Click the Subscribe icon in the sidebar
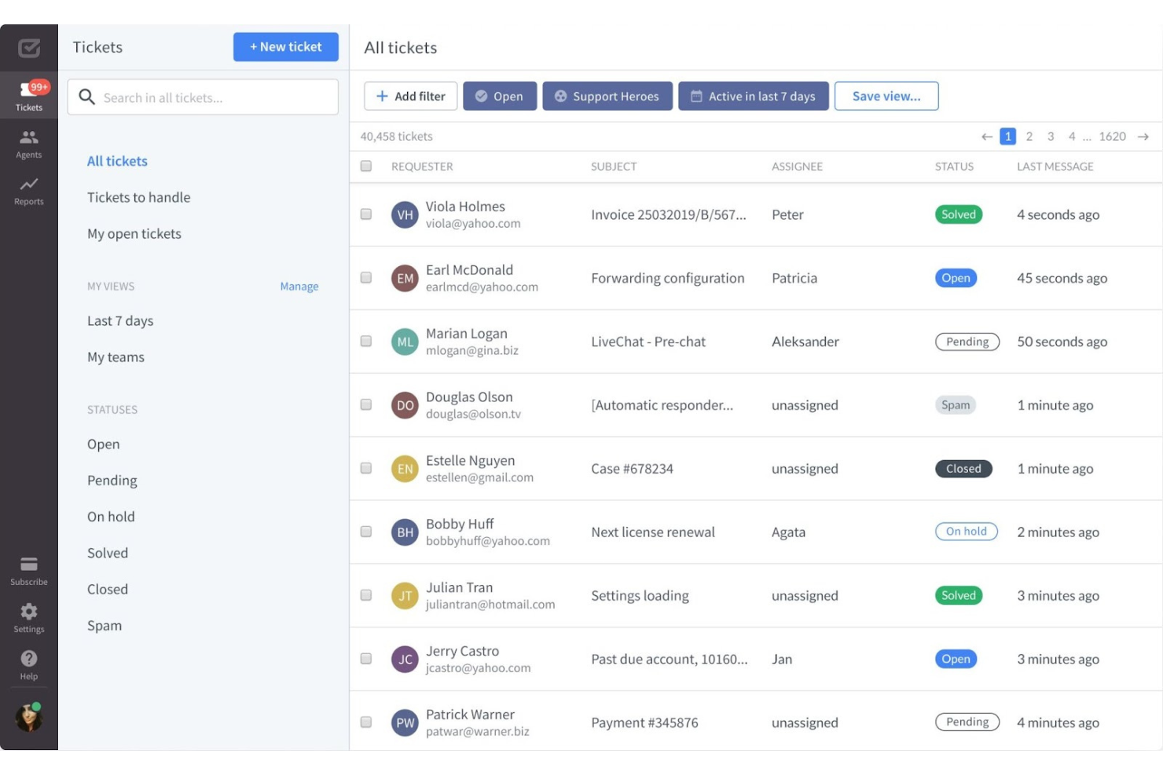 (x=28, y=568)
